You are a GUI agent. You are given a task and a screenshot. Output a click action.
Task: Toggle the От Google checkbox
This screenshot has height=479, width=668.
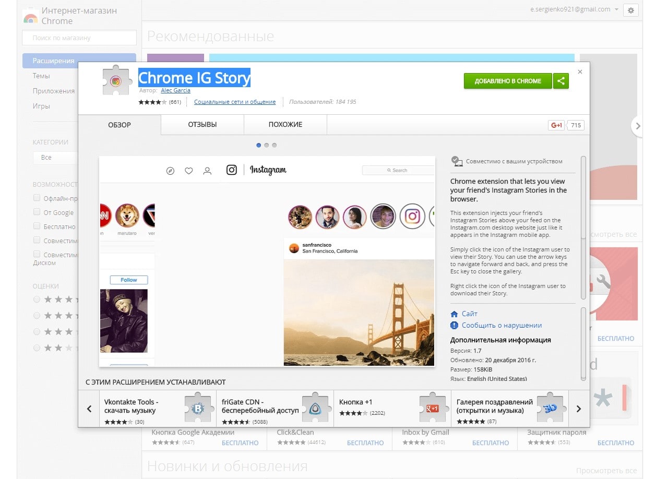coord(37,212)
